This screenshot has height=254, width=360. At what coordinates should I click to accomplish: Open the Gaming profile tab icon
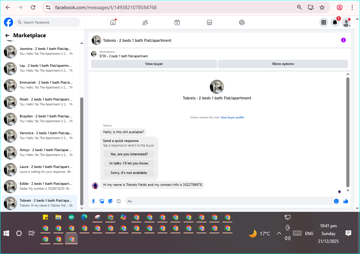tap(242, 22)
